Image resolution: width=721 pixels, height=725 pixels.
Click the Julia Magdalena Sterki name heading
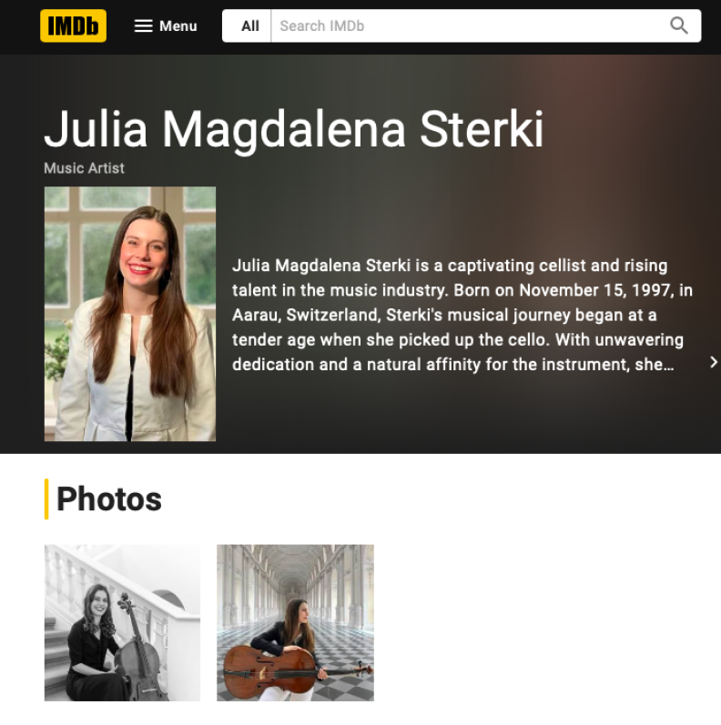pos(294,129)
